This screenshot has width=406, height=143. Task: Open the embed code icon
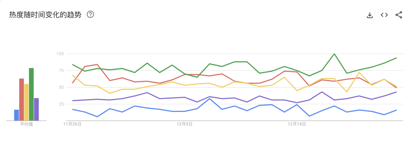[x=384, y=15]
